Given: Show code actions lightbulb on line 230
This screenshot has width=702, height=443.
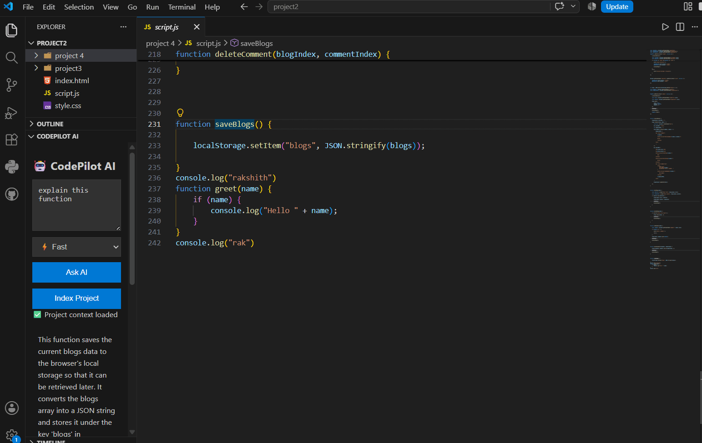Looking at the screenshot, I should [x=180, y=113].
